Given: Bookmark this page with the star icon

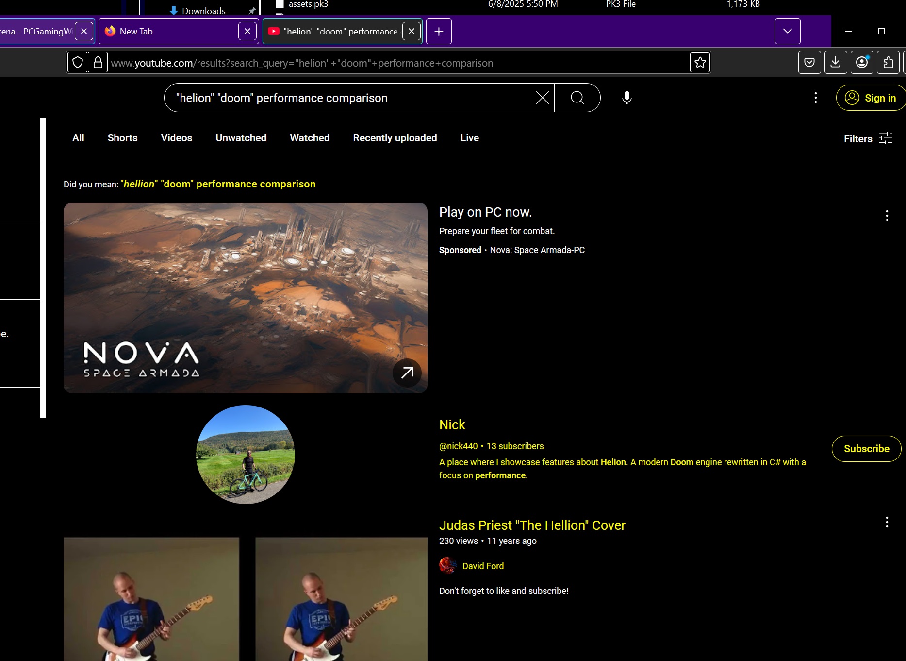Looking at the screenshot, I should pos(700,63).
